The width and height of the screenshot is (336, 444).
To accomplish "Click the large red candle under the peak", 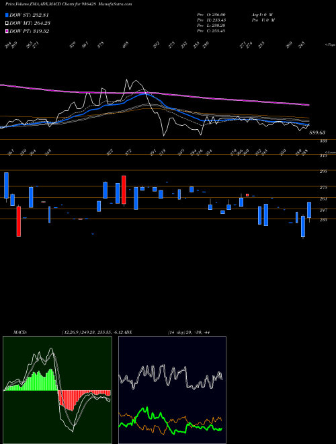I will coord(124,190).
